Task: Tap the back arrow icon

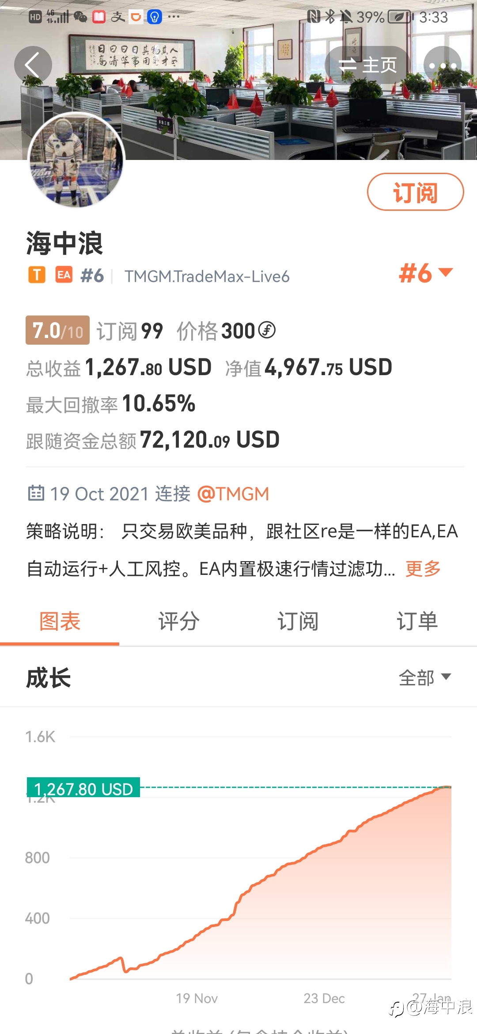Action: click(33, 65)
